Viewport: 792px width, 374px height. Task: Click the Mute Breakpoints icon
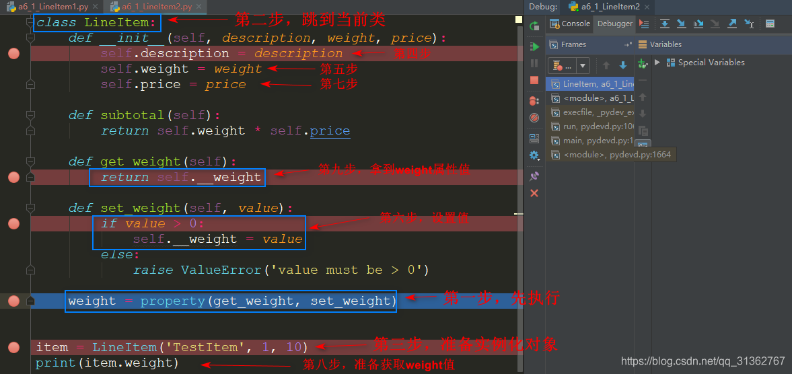pyautogui.click(x=534, y=118)
